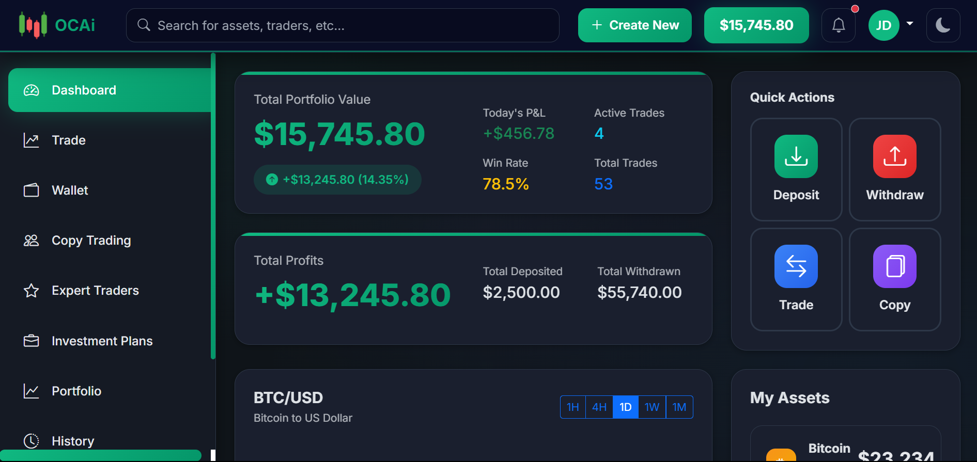Click the Bitcoin asset row
977x462 pixels.
coord(845,444)
